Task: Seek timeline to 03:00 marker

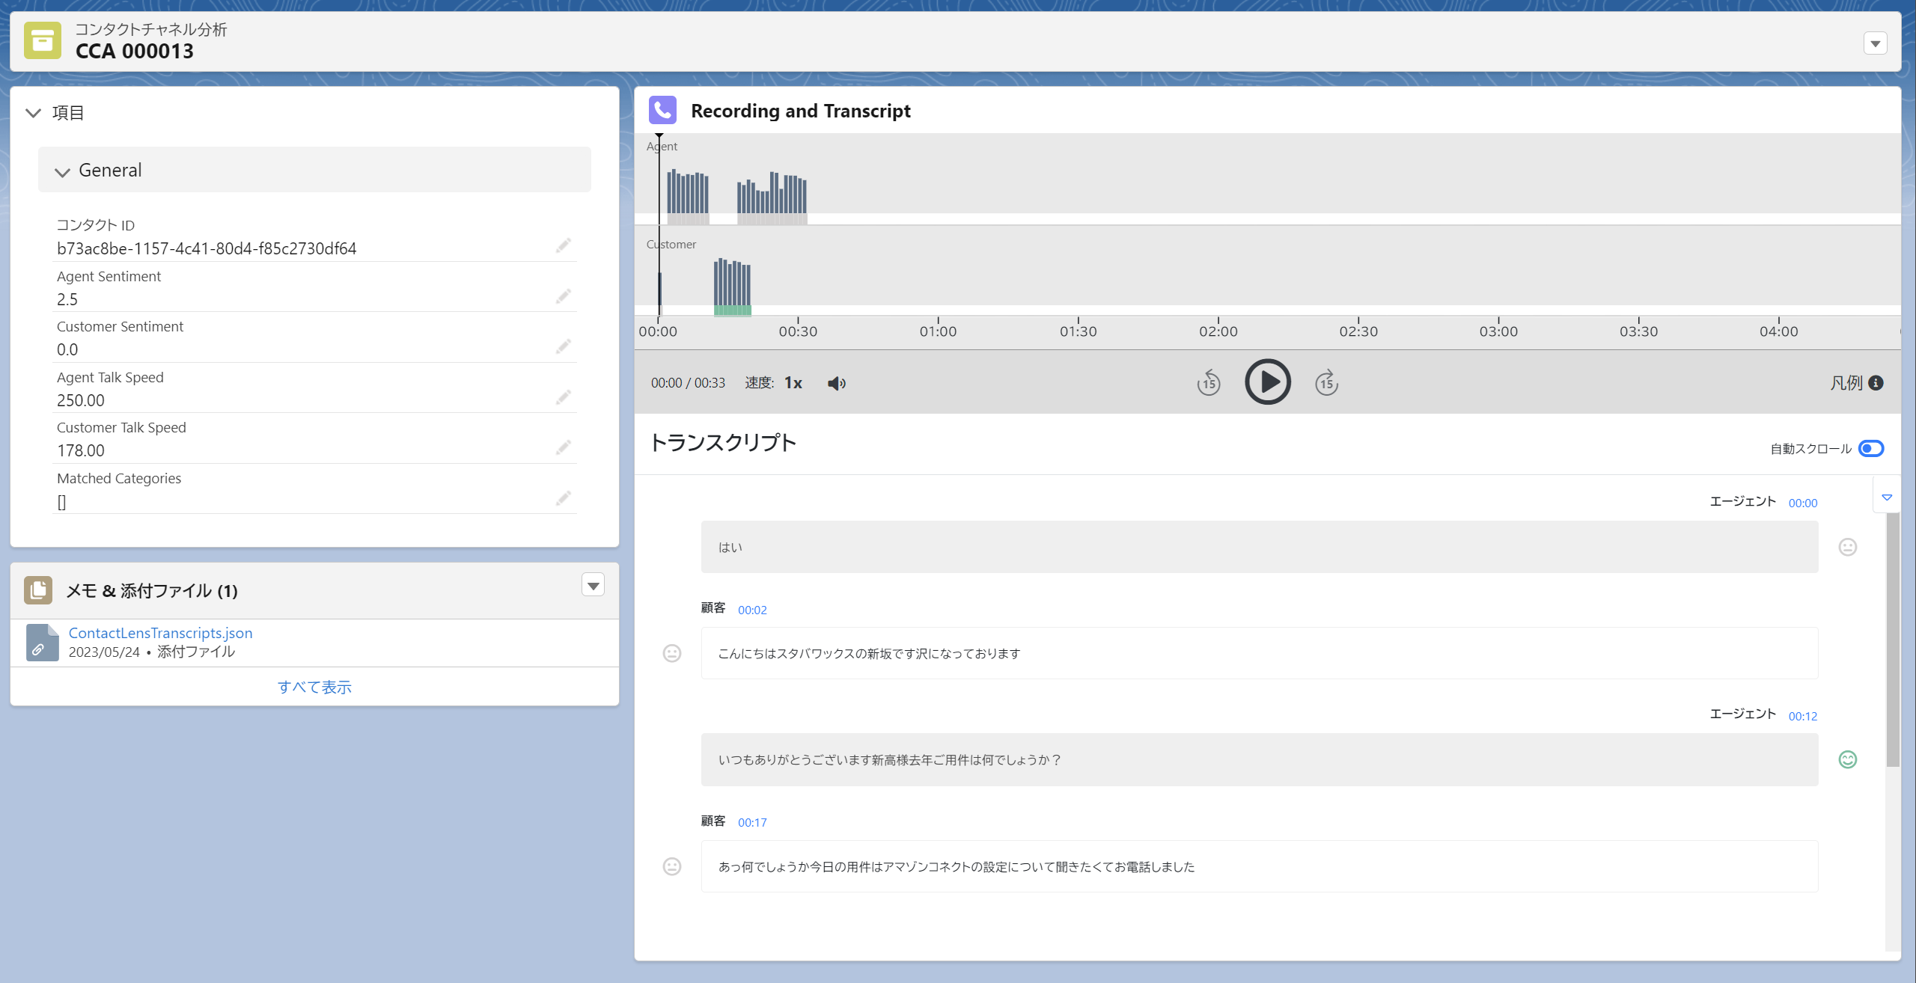Action: (x=1498, y=331)
